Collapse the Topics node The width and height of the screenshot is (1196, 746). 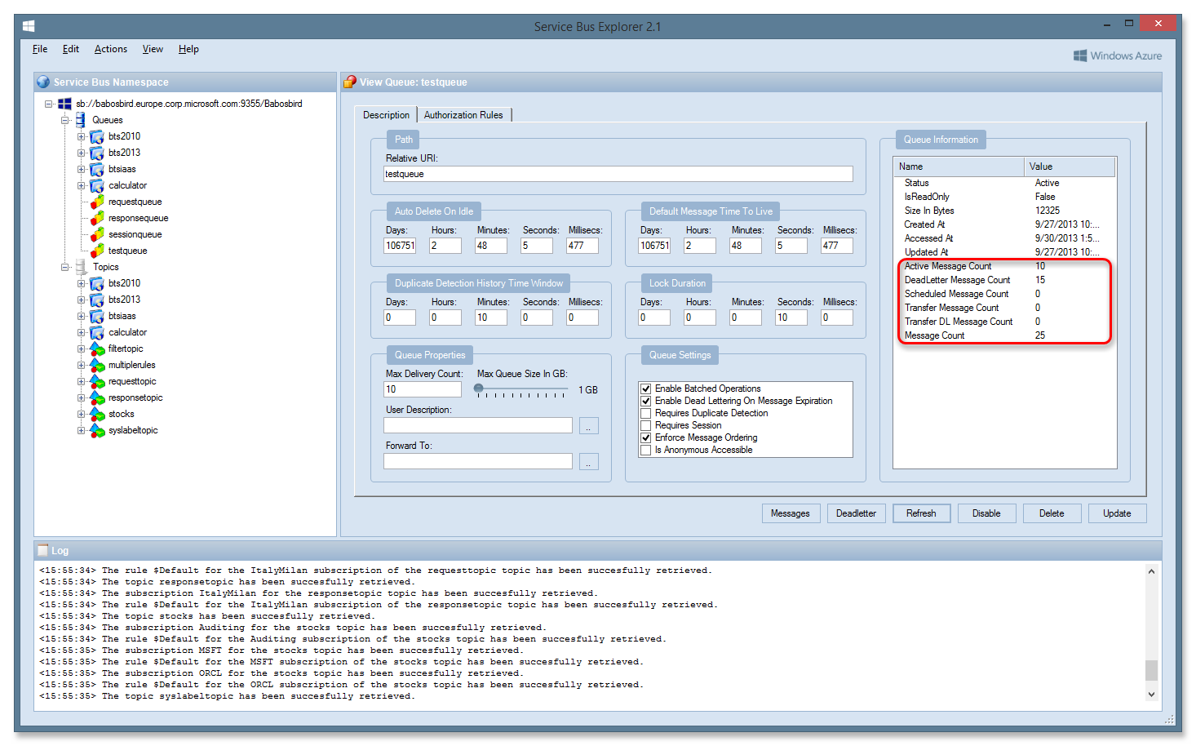coord(64,267)
